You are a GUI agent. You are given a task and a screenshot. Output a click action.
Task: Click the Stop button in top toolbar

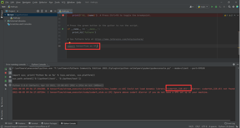[x=224, y=7]
